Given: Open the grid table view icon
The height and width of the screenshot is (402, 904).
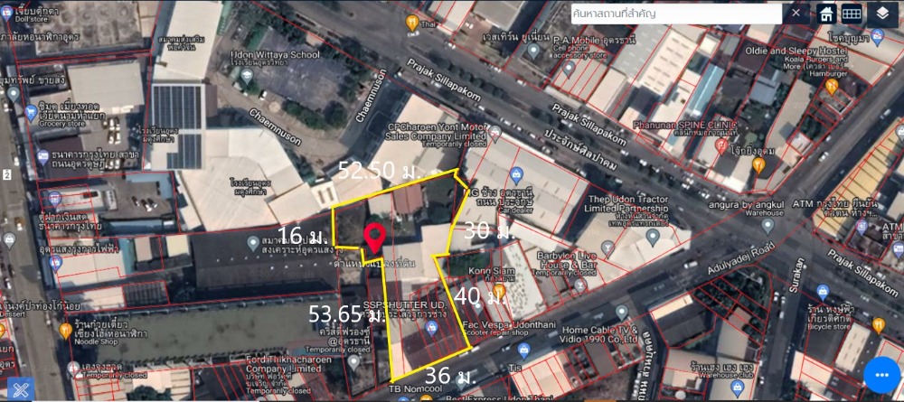Looking at the screenshot, I should click(852, 14).
